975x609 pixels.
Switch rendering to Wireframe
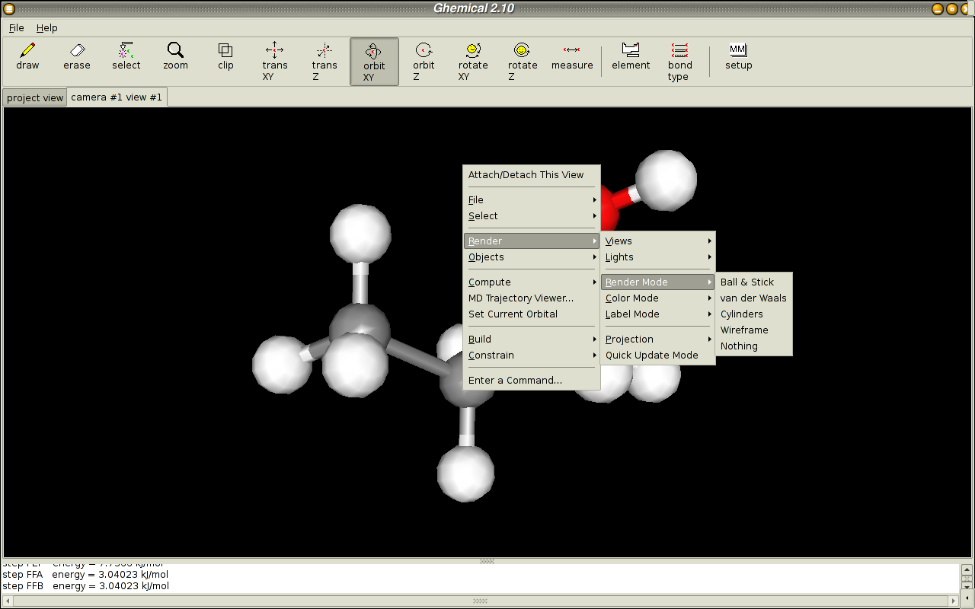tap(744, 330)
